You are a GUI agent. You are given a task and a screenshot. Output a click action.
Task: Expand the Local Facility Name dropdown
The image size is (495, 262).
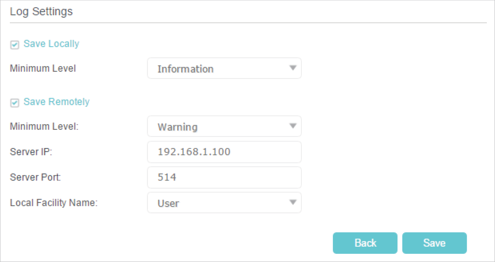coord(224,203)
